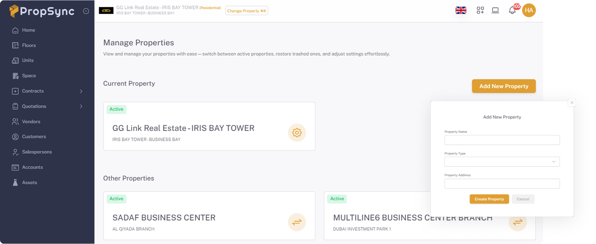The width and height of the screenshot is (596, 244).
Task: Click MULTILINE6 BUSINESS CENTER BRANCH title
Action: tap(413, 218)
